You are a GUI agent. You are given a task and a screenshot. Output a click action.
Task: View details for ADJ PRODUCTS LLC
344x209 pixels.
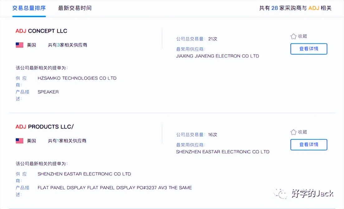(308, 145)
